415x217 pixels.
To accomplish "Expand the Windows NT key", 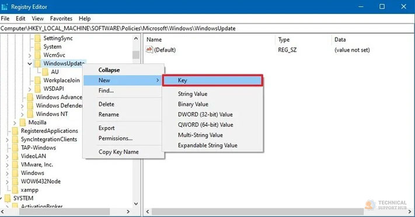I will (22, 115).
